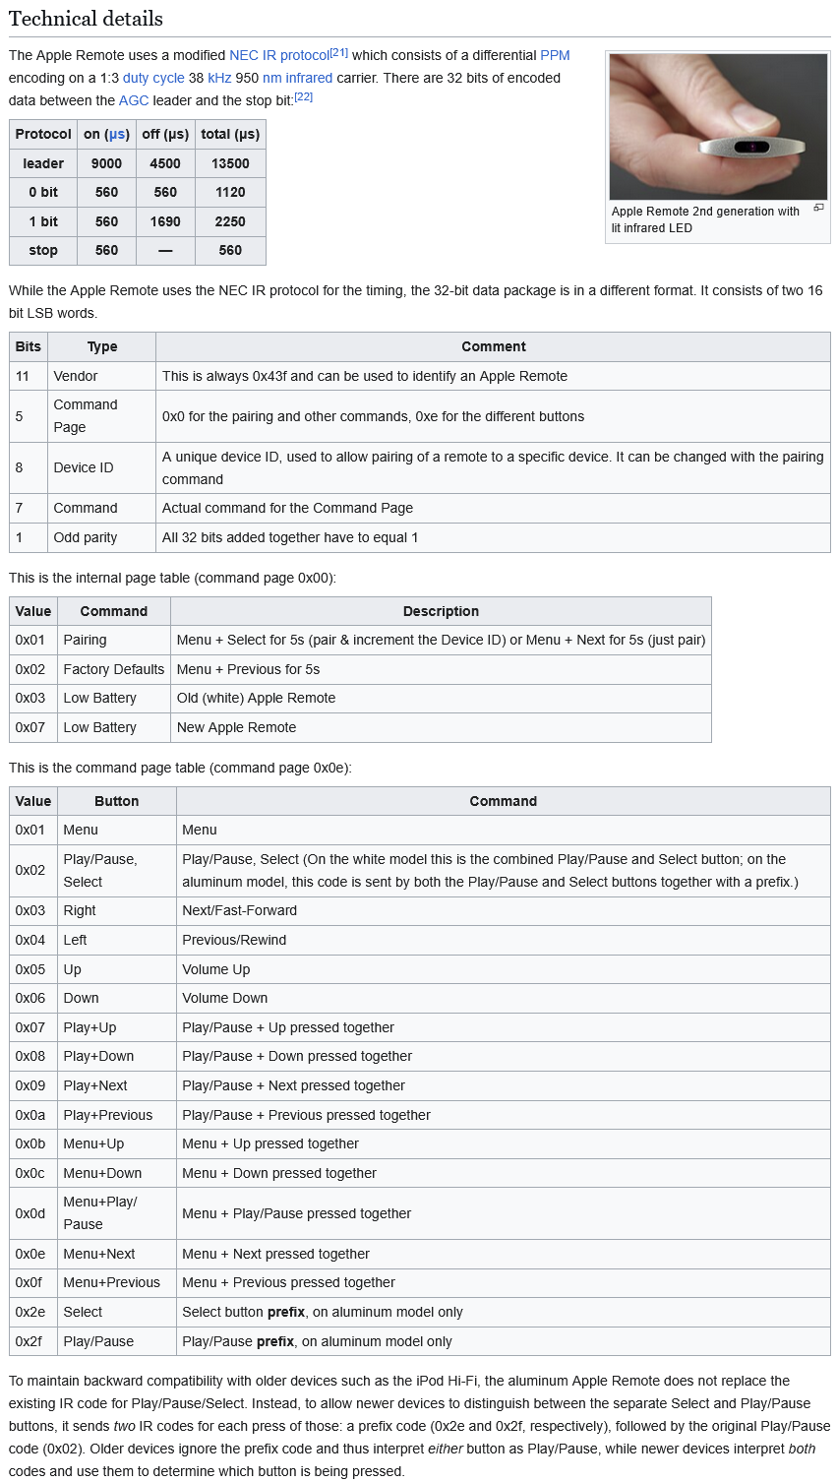Open the Apple Remote infrared LED photo
This screenshot has width=837, height=1482.
[x=718, y=127]
